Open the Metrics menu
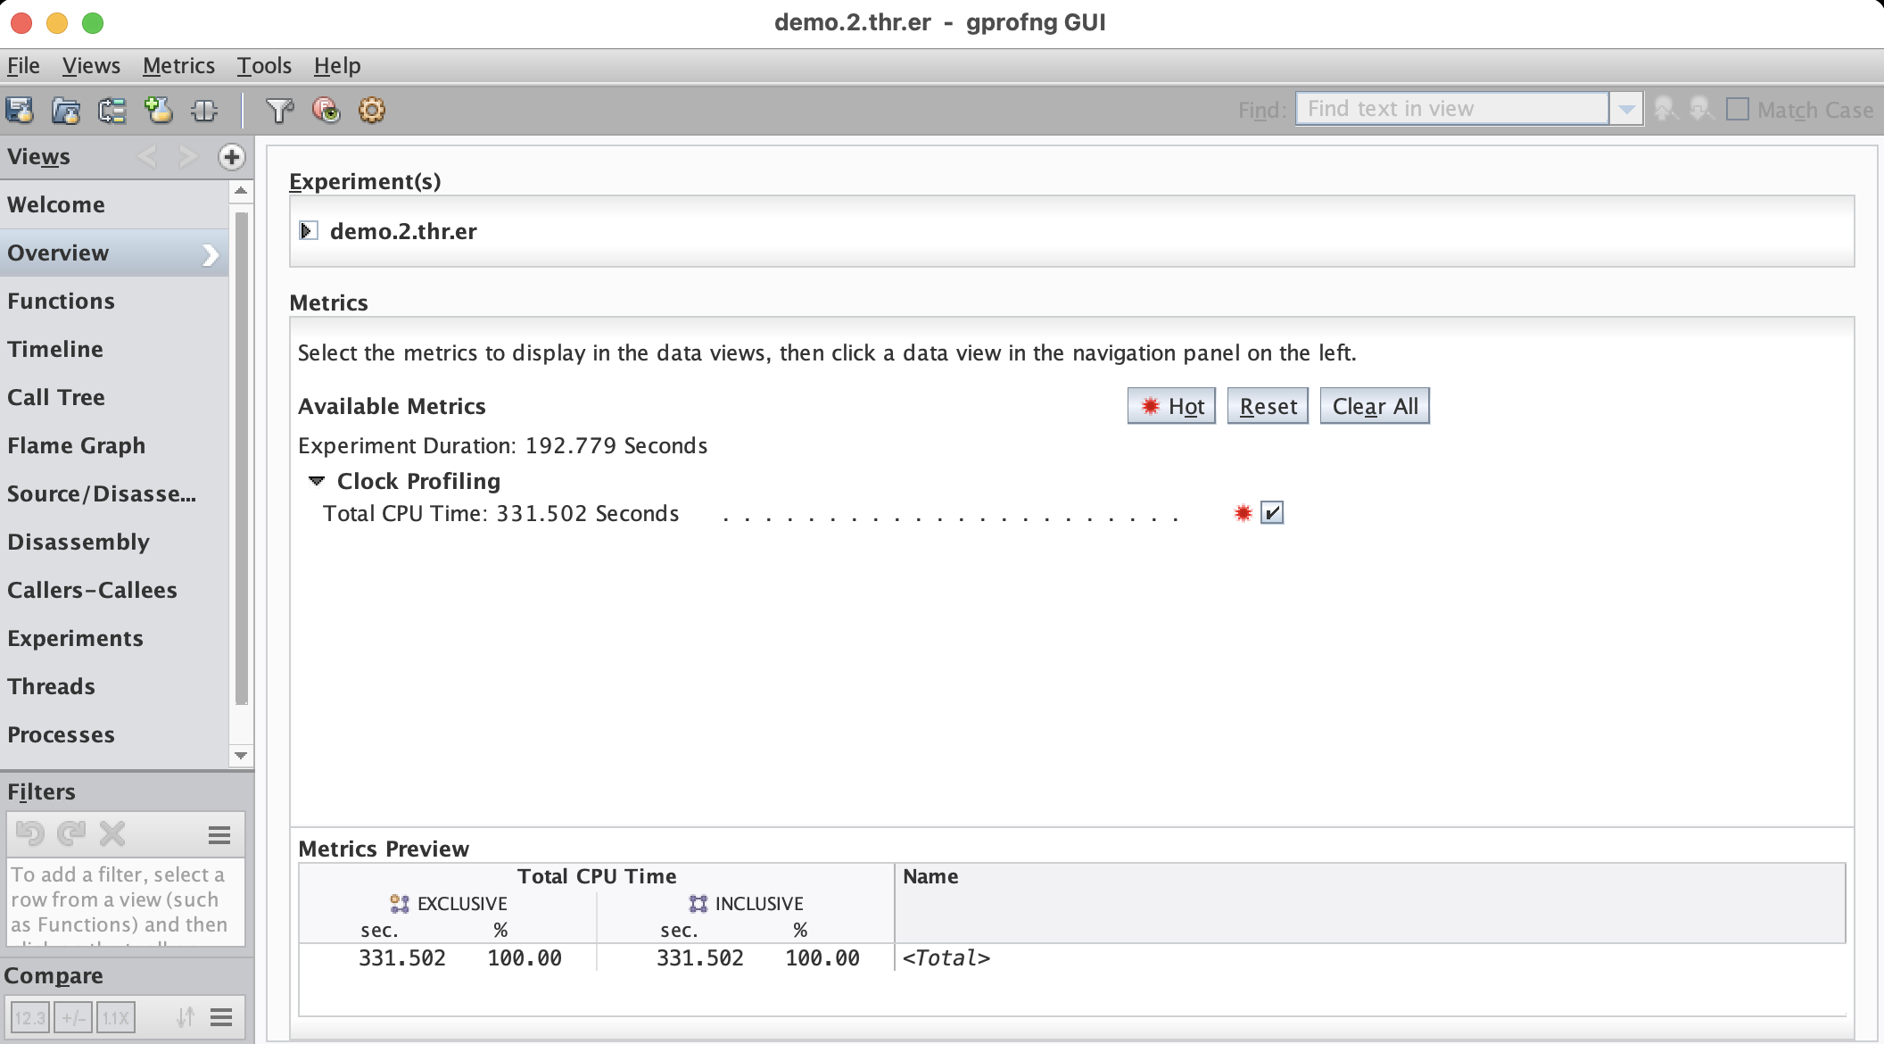This screenshot has height=1044, width=1884. point(178,66)
